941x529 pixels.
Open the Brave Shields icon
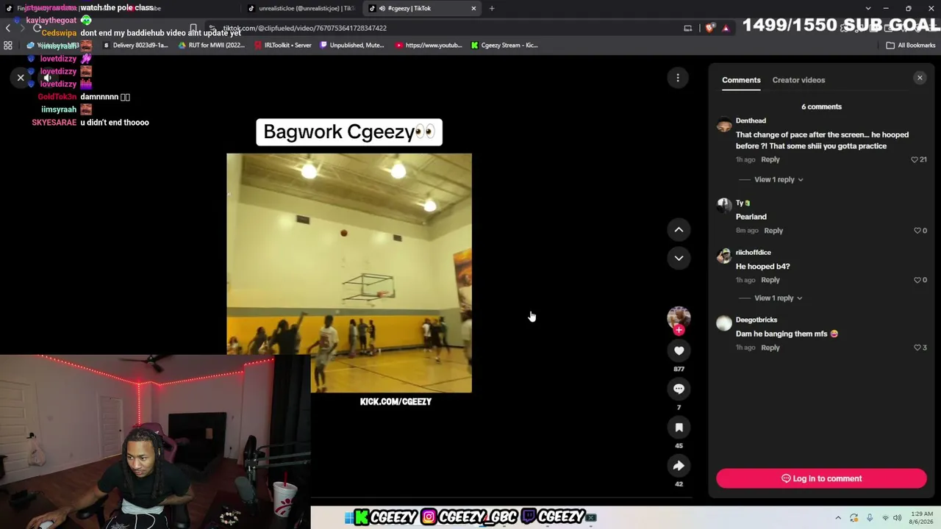[x=709, y=28]
